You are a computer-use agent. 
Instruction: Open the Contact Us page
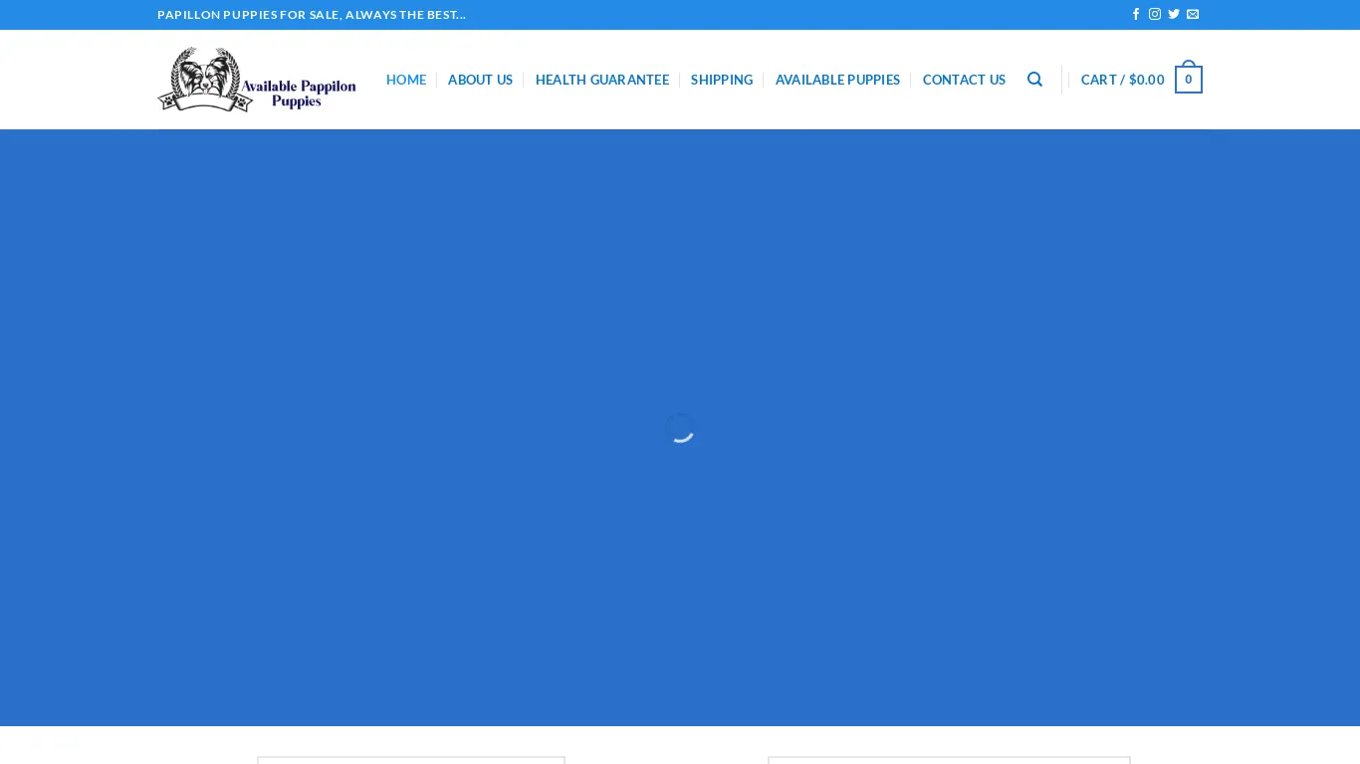964,80
